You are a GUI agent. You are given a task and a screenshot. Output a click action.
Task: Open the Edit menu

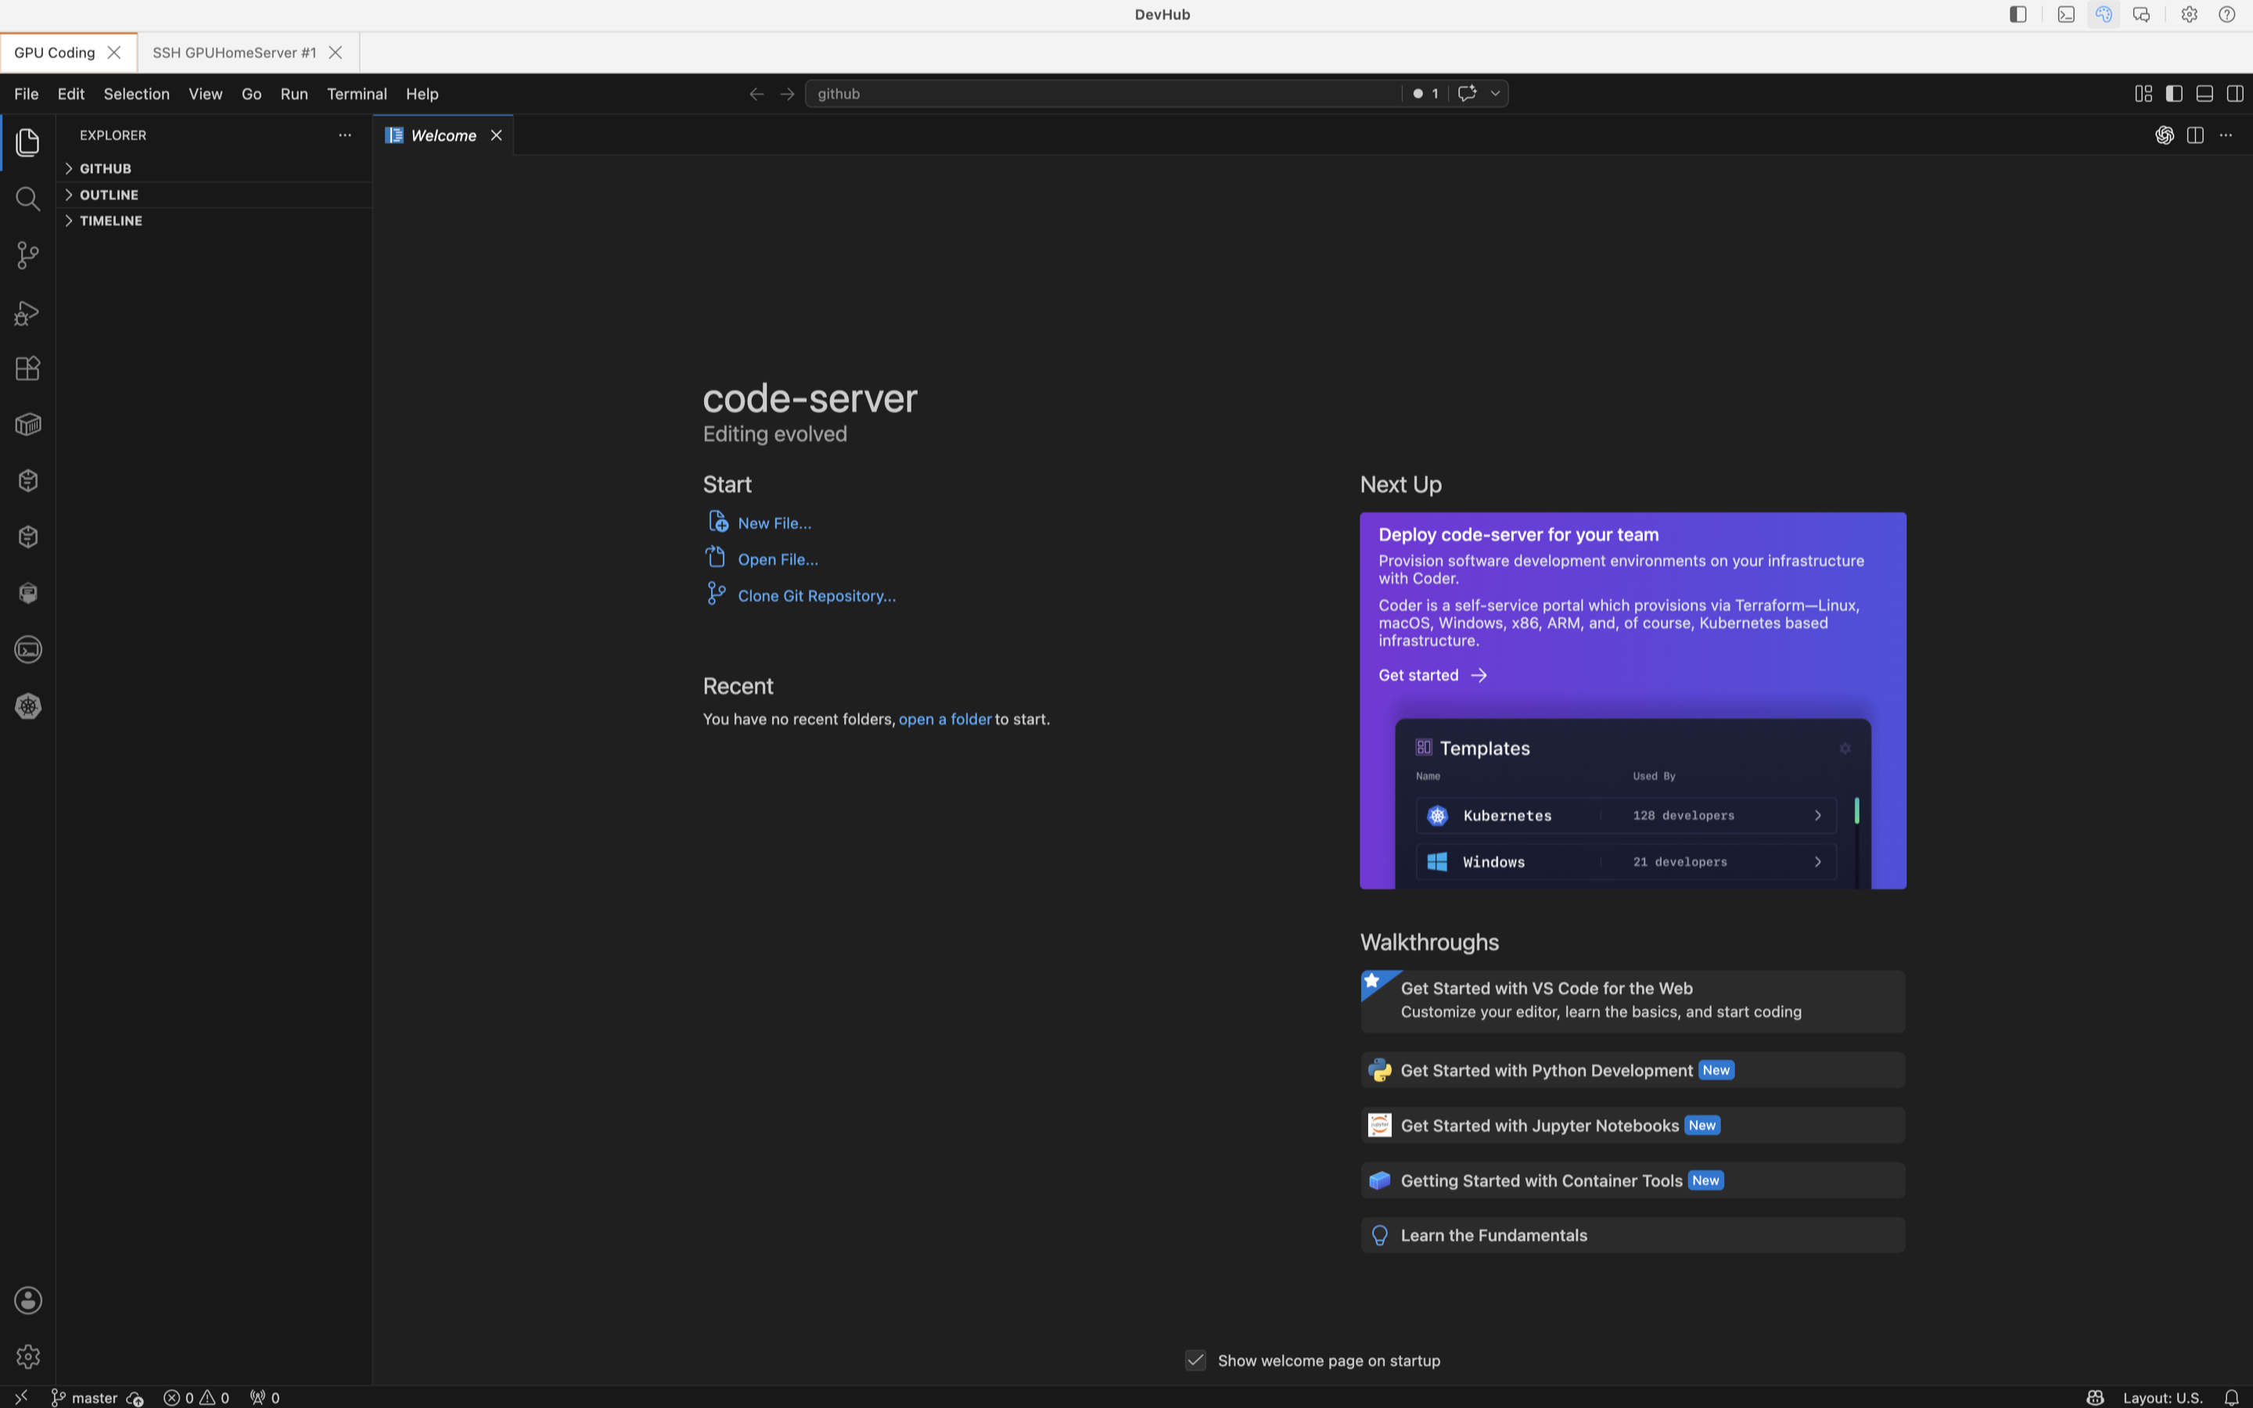point(70,94)
